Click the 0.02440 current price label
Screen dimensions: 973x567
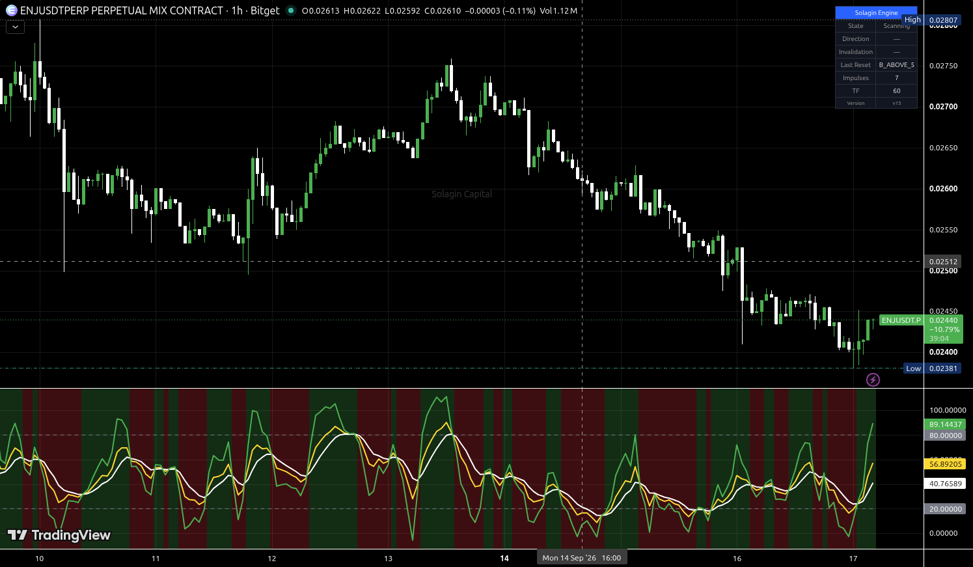943,320
